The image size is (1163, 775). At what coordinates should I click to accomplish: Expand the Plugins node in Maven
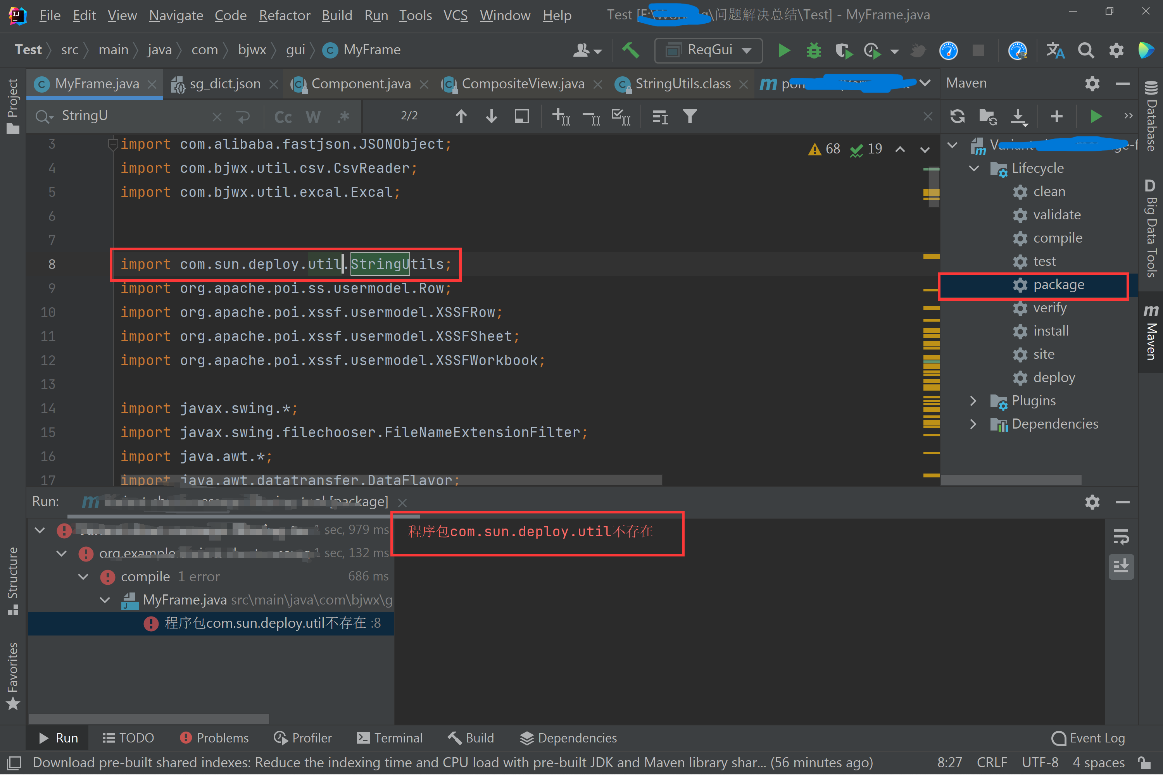click(x=973, y=400)
